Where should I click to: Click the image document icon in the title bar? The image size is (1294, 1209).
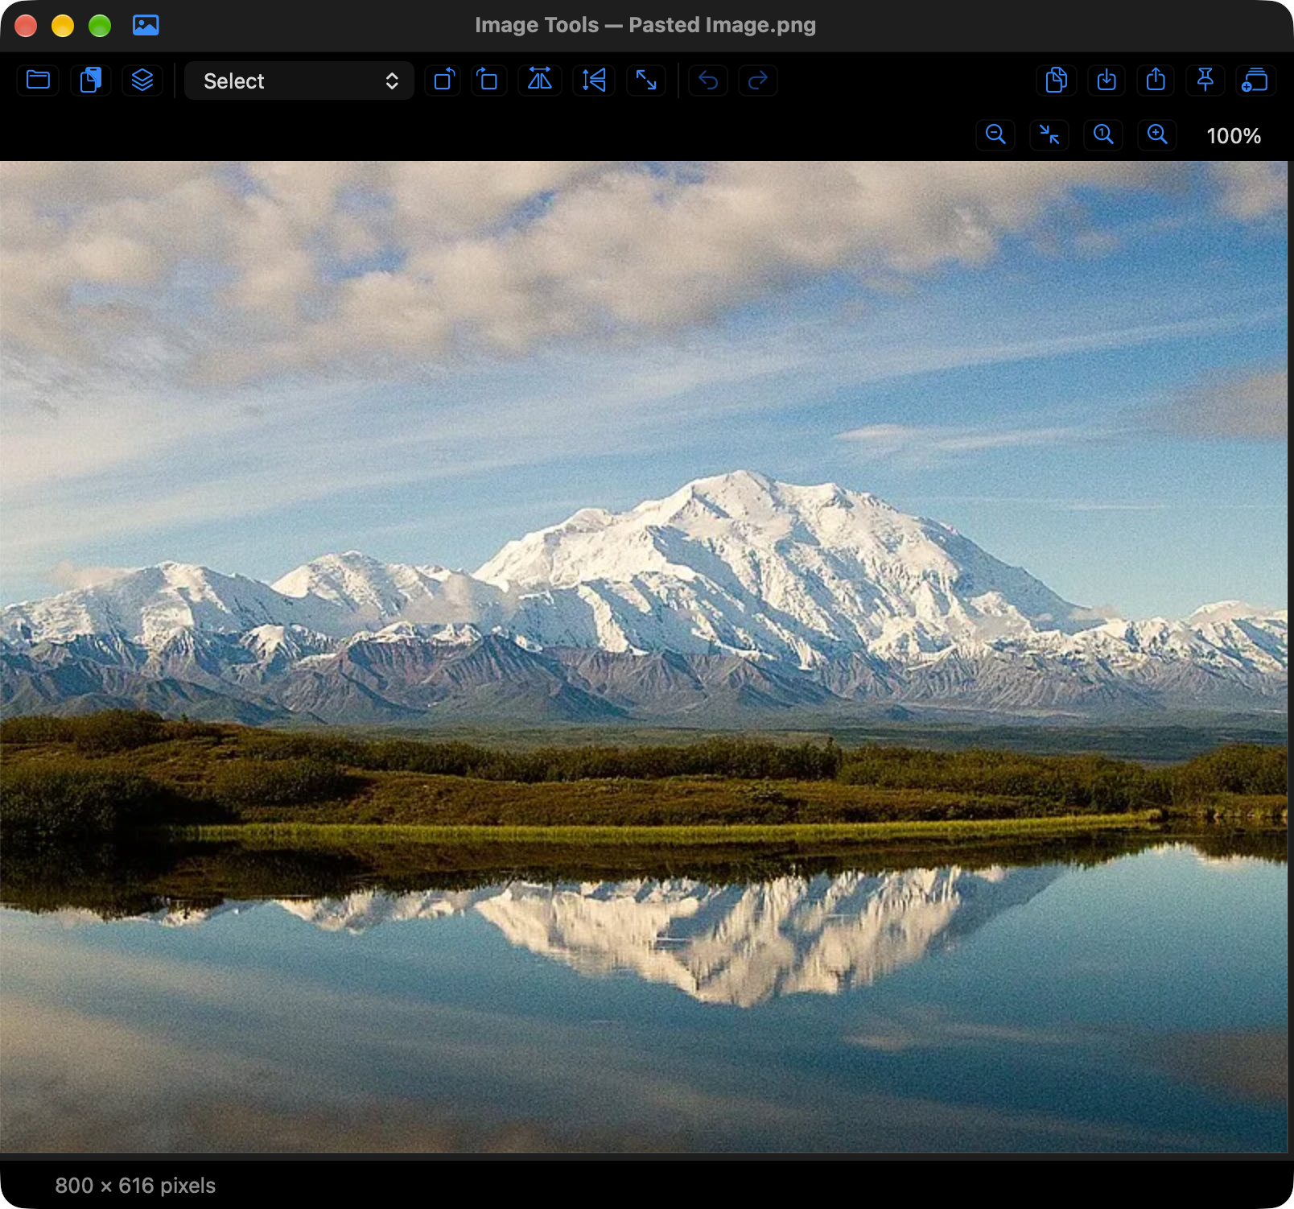pos(146,26)
